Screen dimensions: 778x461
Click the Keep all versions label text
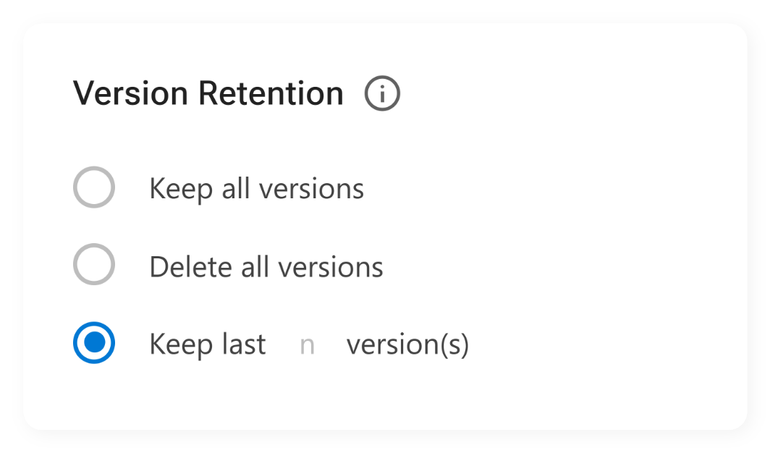pos(256,187)
